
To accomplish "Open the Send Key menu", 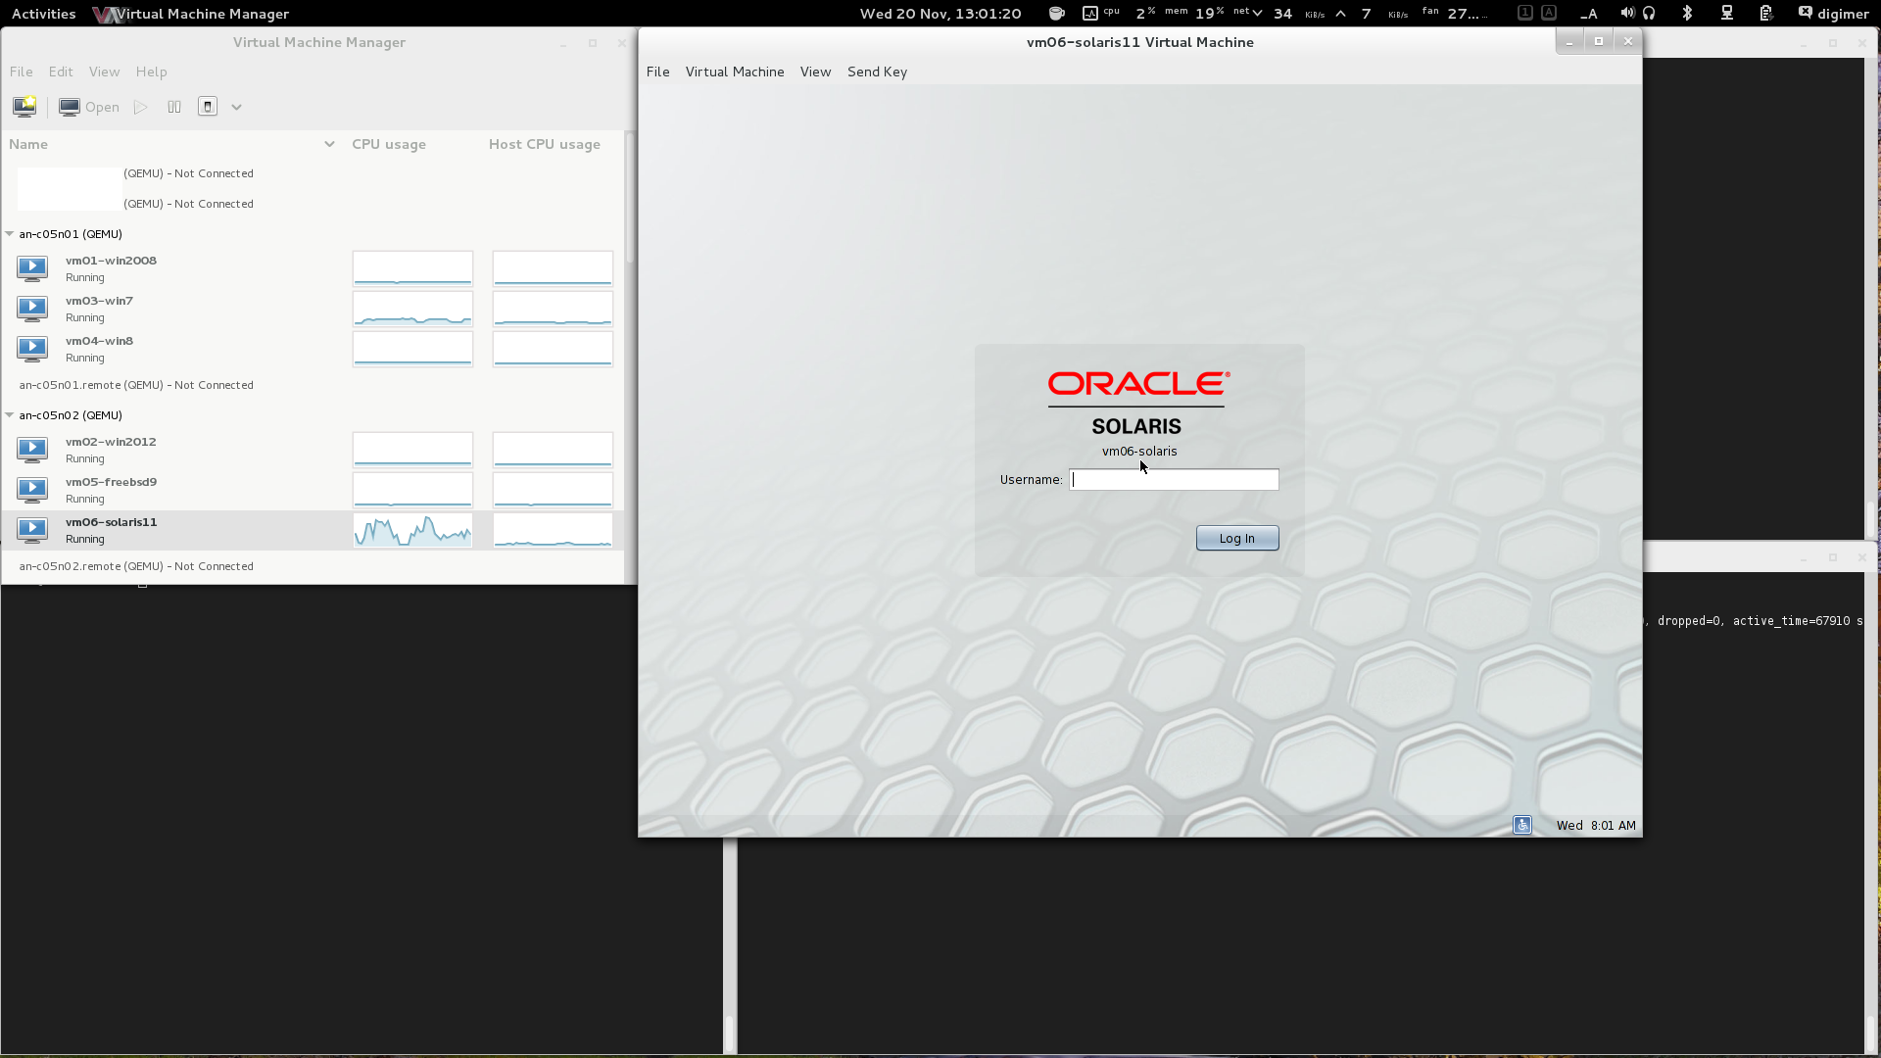I will pos(877,72).
